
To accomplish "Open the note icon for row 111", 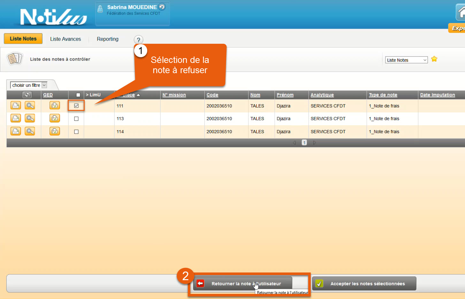I will pos(16,105).
